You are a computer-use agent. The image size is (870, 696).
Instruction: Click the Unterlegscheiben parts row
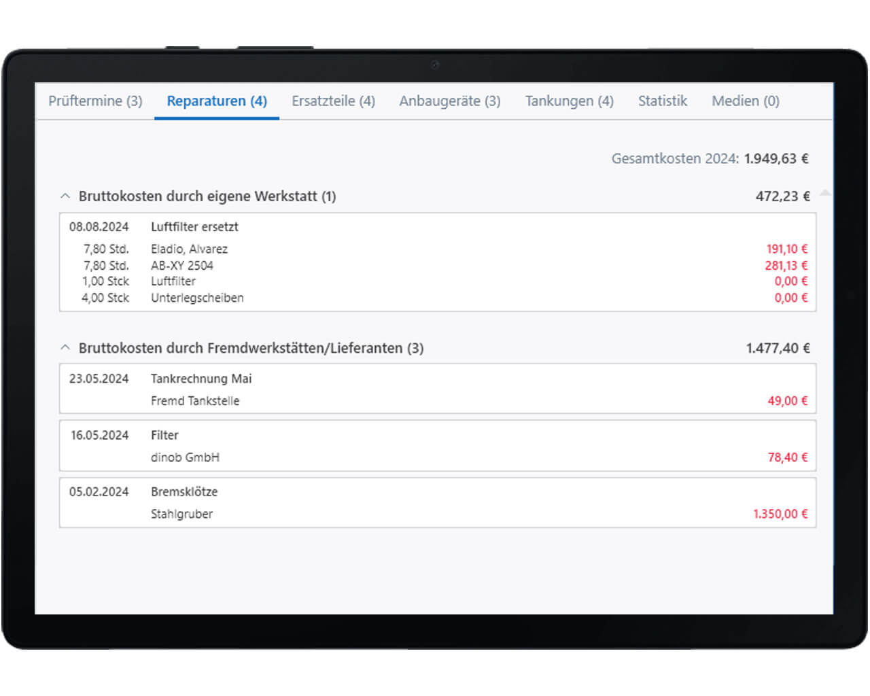pyautogui.click(x=197, y=298)
